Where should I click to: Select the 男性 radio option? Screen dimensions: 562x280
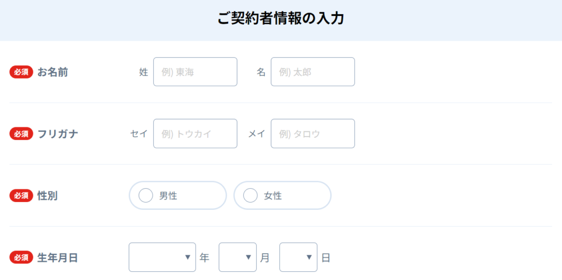[146, 195]
